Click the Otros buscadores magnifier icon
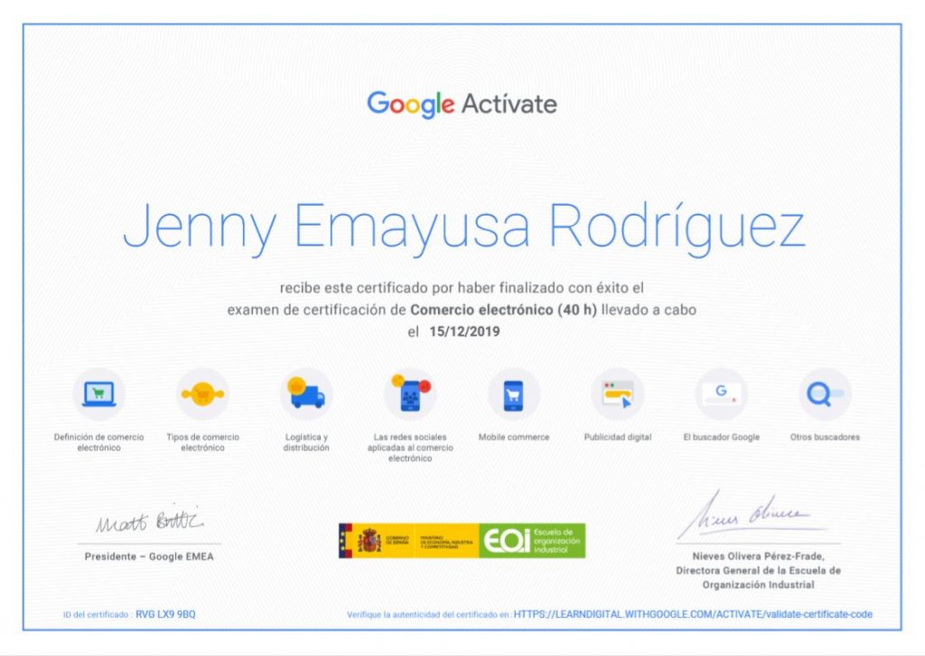Image resolution: width=925 pixels, height=656 pixels. coord(825,394)
